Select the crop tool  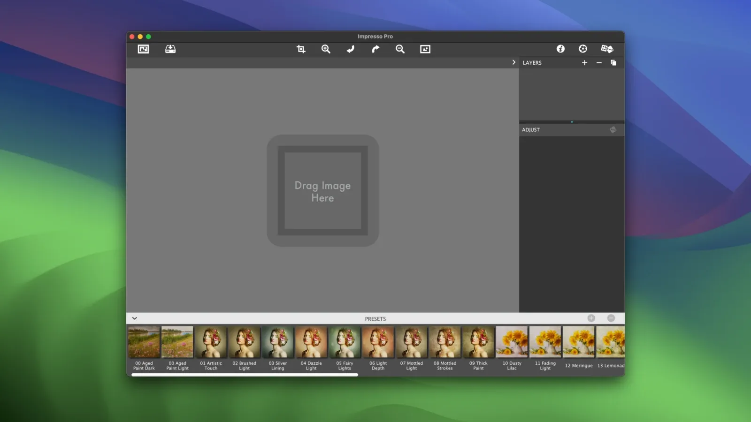pyautogui.click(x=301, y=49)
